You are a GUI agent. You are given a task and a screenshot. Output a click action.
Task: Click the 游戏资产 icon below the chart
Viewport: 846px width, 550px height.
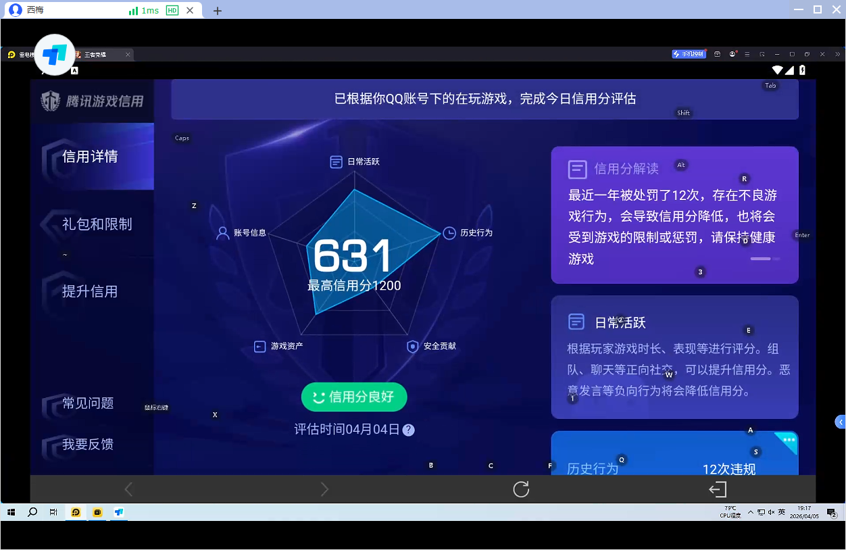[x=259, y=346]
